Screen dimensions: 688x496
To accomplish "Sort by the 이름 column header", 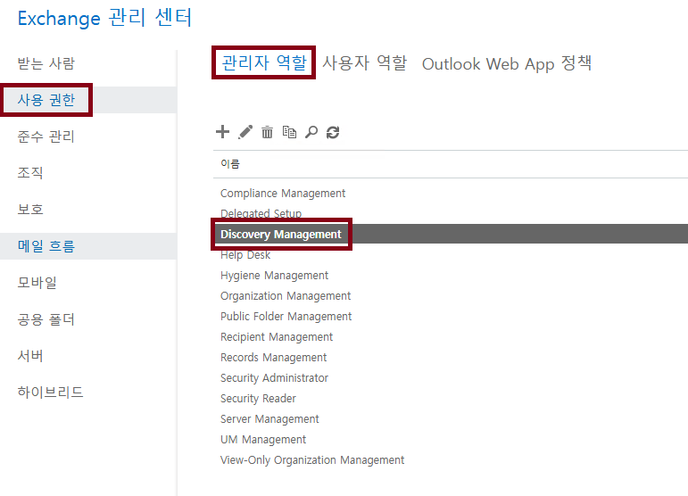I will 230,164.
